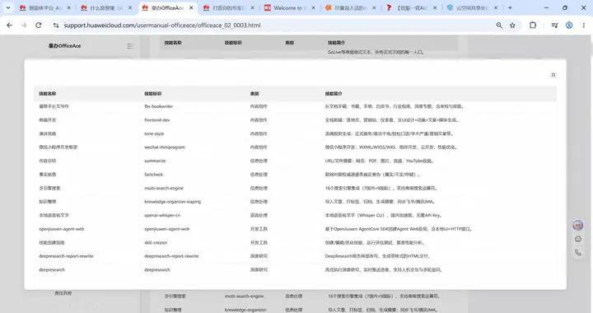Close the Welcome to tab
593x313 pixels.
(x=313, y=7)
